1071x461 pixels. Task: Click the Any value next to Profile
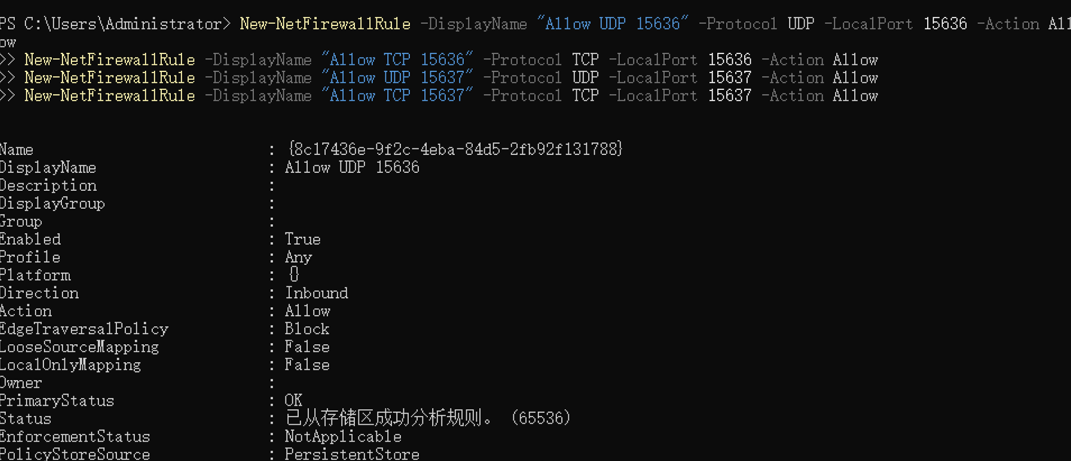coord(298,257)
